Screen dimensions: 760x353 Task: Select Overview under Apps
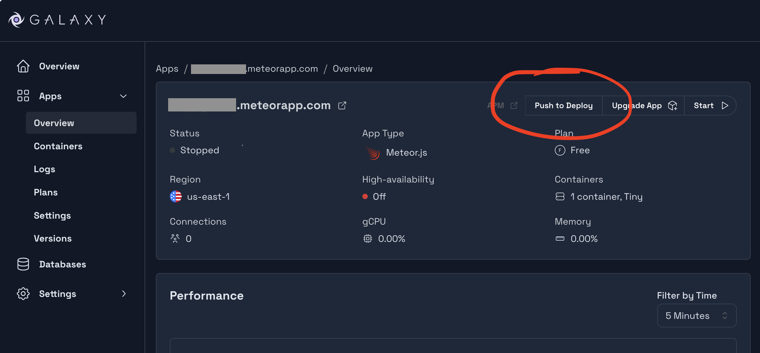click(81, 123)
